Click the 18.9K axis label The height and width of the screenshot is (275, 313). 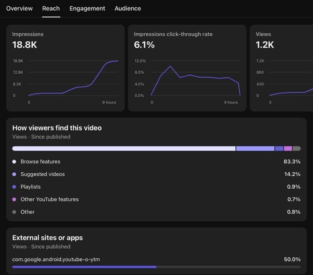pyautogui.click(x=18, y=61)
